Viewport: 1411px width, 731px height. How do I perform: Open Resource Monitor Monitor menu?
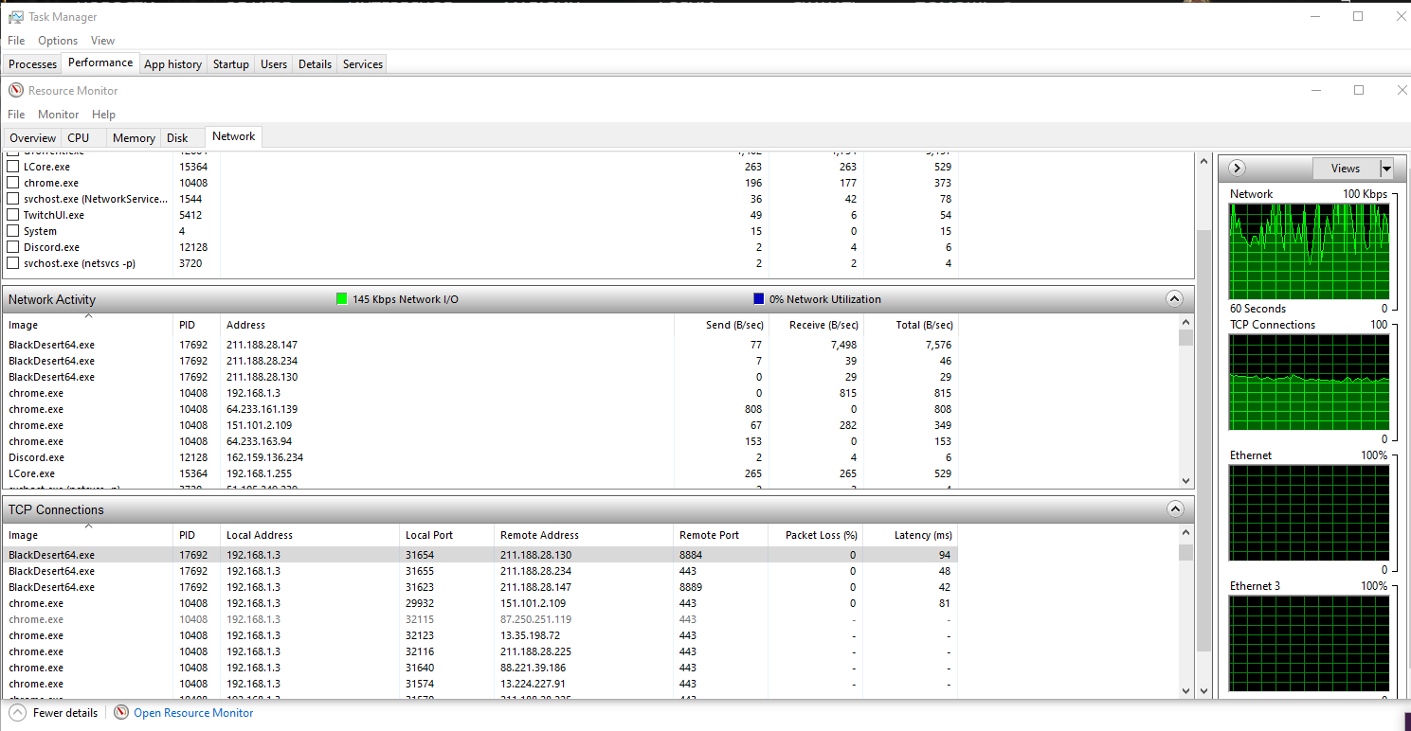tap(59, 114)
